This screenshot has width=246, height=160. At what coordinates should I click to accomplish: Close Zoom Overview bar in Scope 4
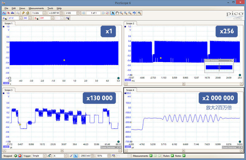[242, 147]
